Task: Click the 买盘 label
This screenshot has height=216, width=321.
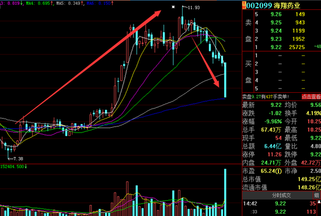Action: 248,72
